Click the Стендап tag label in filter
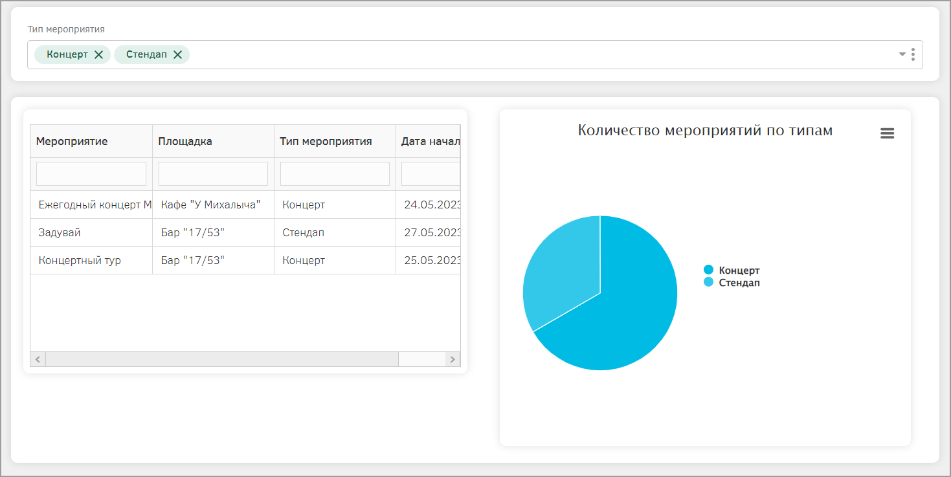Image resolution: width=951 pixels, height=477 pixels. 146,55
